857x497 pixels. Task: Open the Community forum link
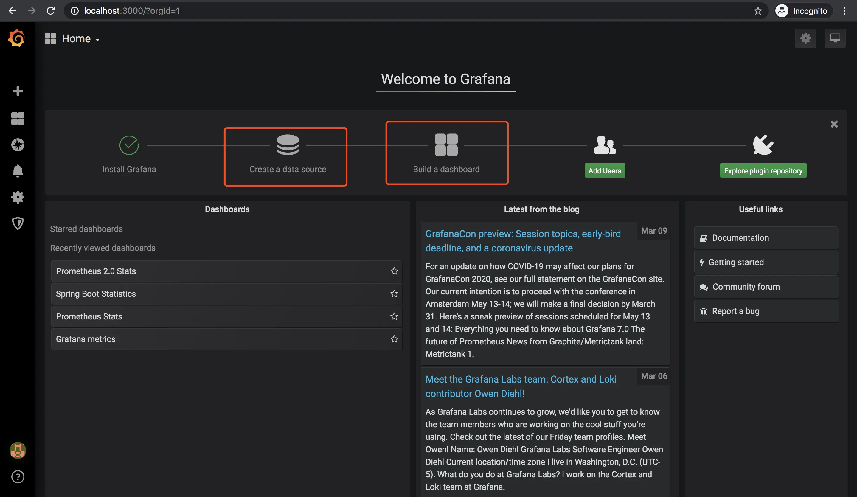766,287
